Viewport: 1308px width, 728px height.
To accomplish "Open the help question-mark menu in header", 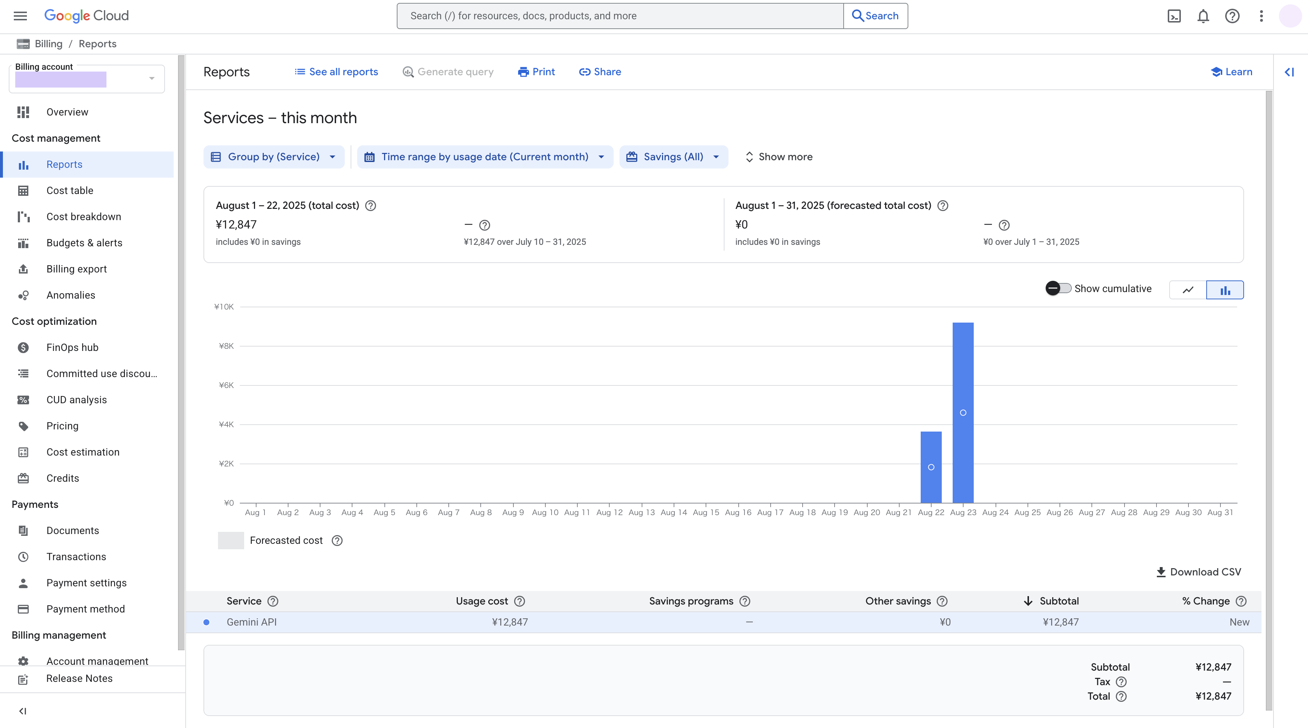I will tap(1232, 16).
